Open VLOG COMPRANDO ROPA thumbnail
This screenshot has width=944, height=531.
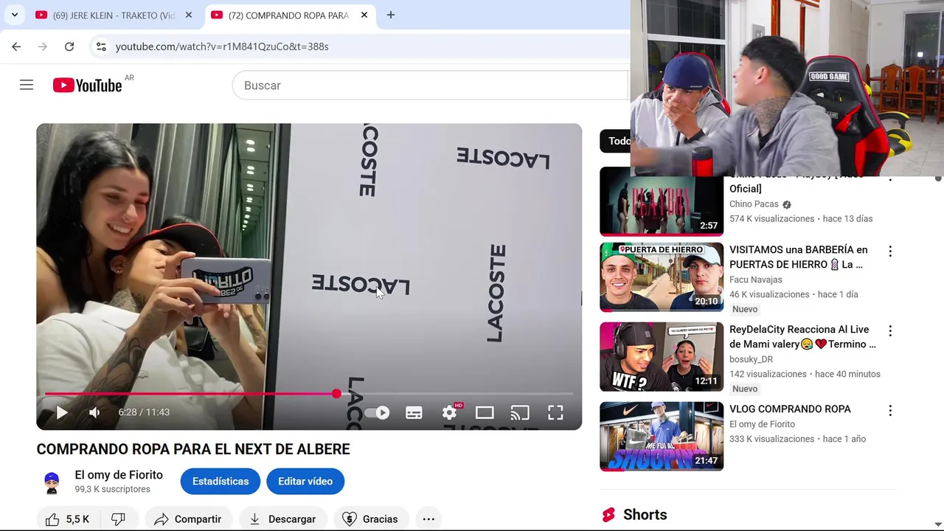coord(662,437)
